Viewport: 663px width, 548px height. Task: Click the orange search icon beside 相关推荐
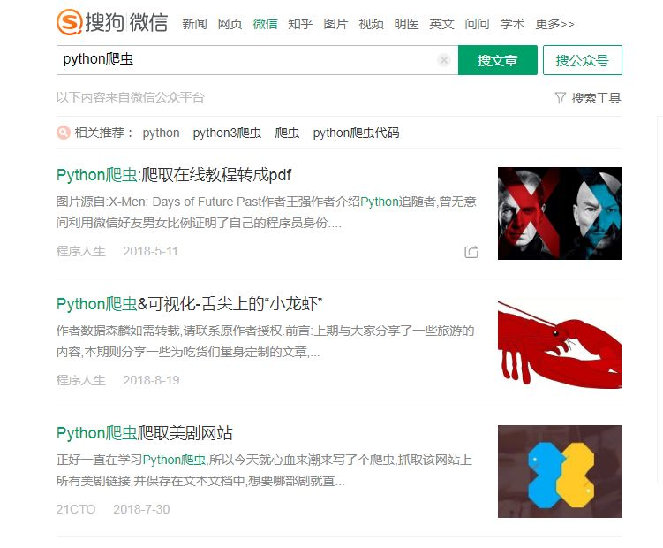click(x=64, y=133)
